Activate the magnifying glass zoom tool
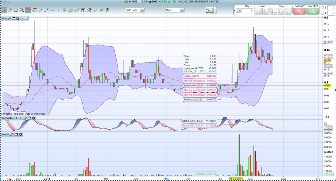Viewport: 336px width, 181px height. click(x=22, y=10)
